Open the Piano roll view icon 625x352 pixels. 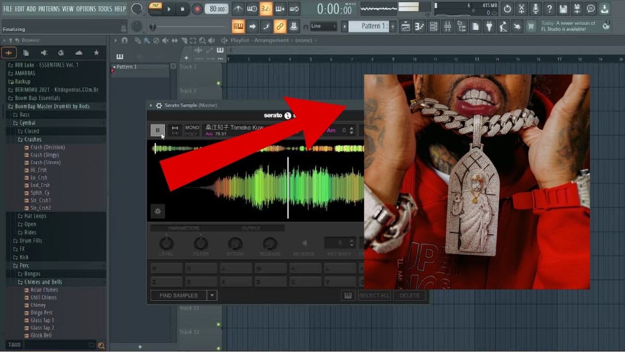click(419, 26)
